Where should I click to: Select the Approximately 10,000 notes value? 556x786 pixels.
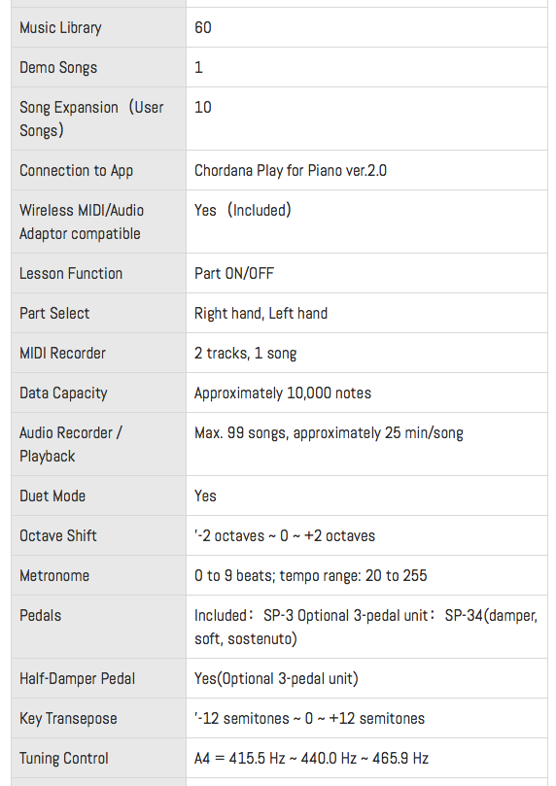[x=283, y=393]
